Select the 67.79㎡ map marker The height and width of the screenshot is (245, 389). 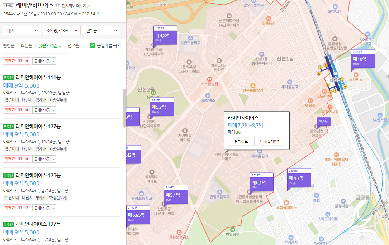(x=324, y=122)
